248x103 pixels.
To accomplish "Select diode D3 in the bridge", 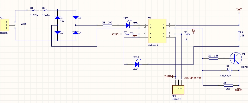I will coord(75,18).
